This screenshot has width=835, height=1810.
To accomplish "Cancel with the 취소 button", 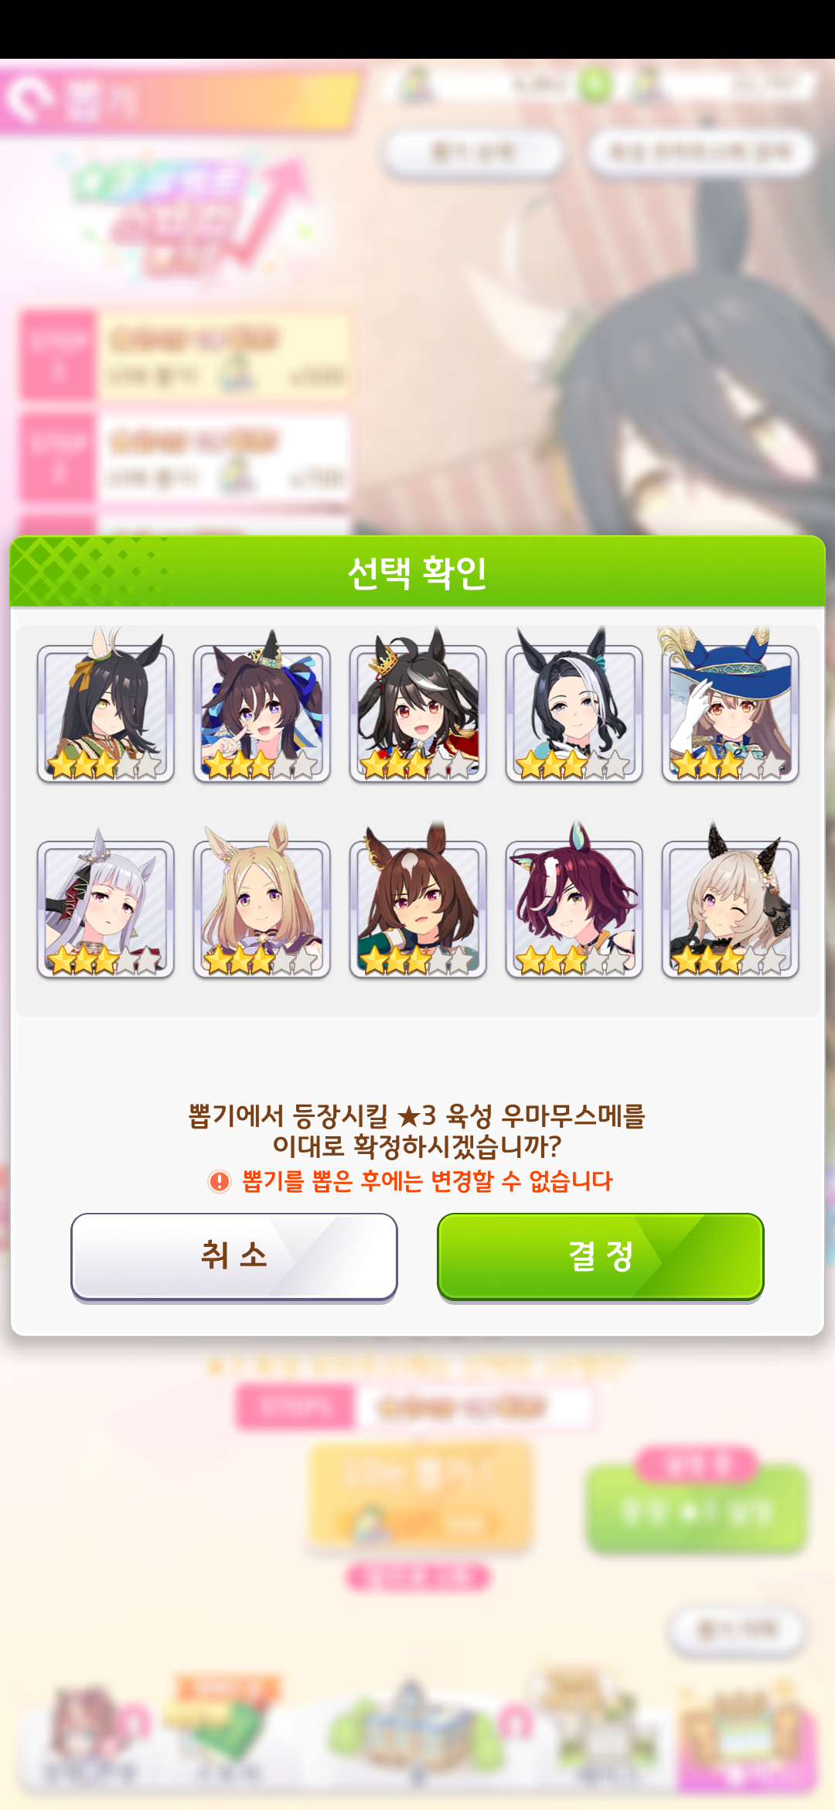I will point(233,1256).
